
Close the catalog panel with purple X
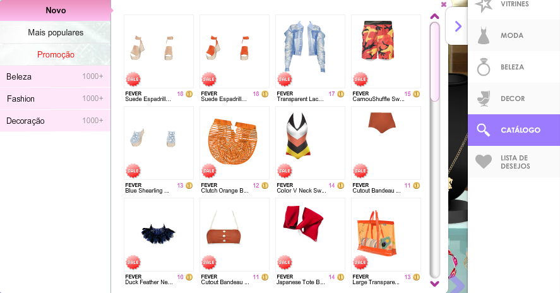coord(444,4)
